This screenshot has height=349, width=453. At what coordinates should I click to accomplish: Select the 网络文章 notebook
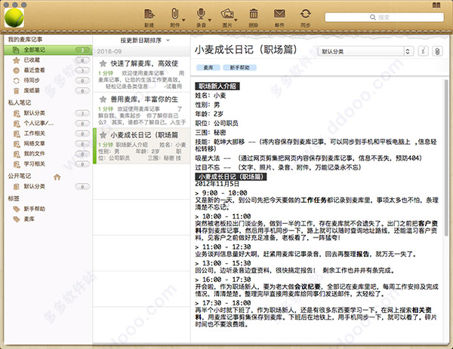click(48, 144)
